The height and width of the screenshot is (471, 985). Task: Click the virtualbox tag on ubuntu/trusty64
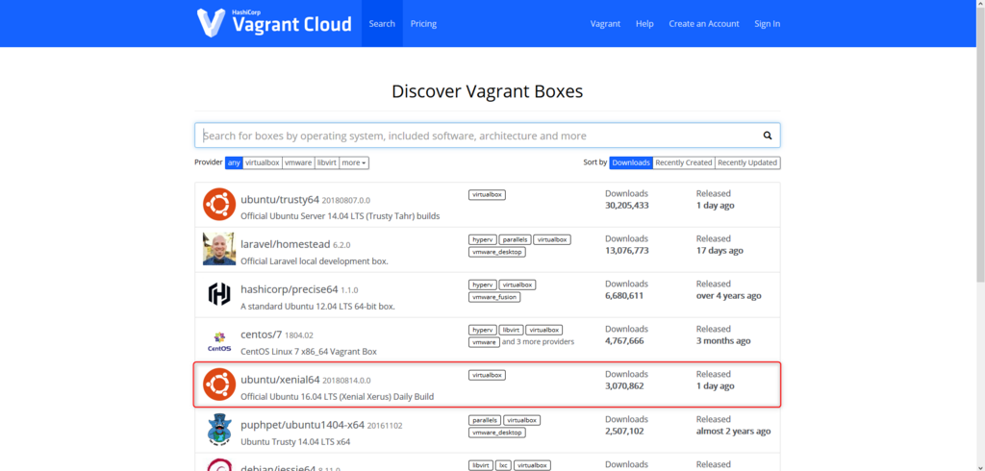[487, 195]
